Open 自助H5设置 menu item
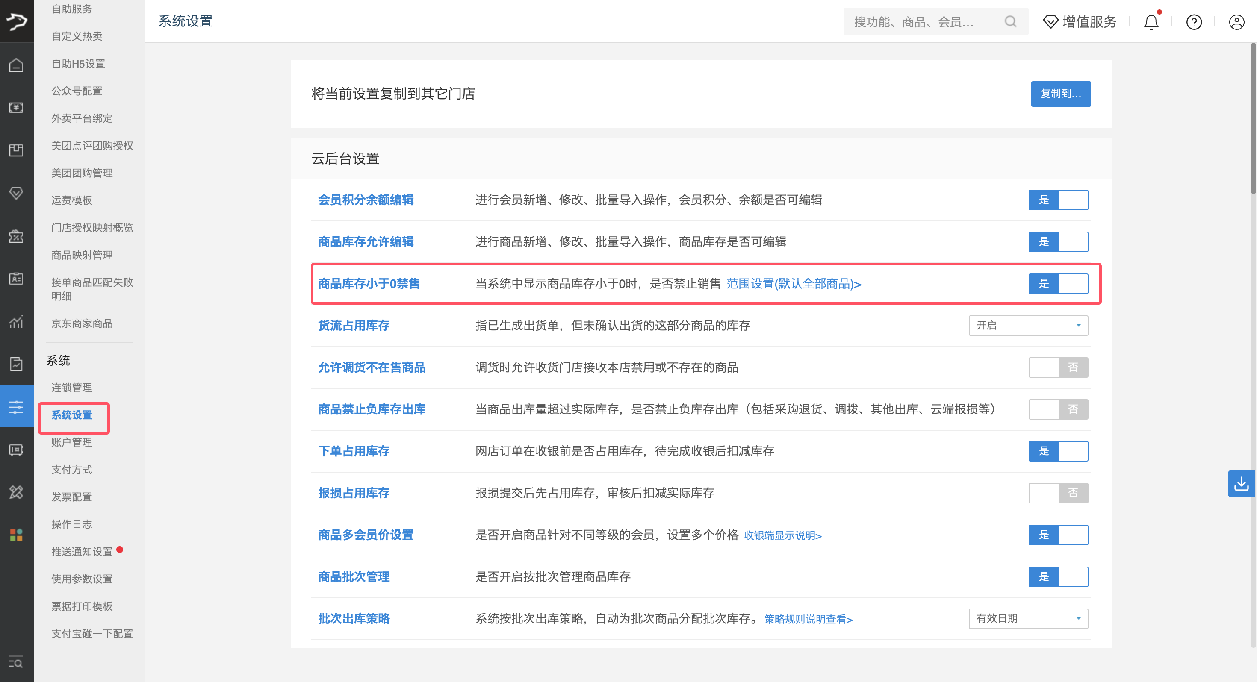The width and height of the screenshot is (1257, 682). click(x=79, y=63)
